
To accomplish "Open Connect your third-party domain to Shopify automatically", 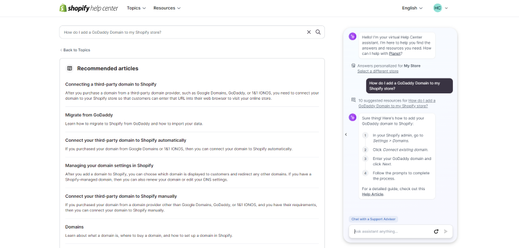I will (126, 141).
